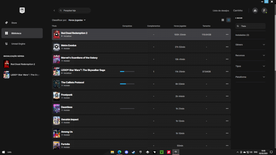Open options menu for Red Dead Redemption 2
Image resolution: width=276 pixels, height=155 pixels.
[227, 34]
